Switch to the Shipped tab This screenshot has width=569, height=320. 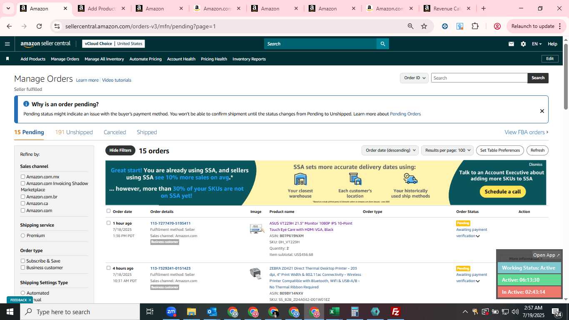click(x=147, y=132)
